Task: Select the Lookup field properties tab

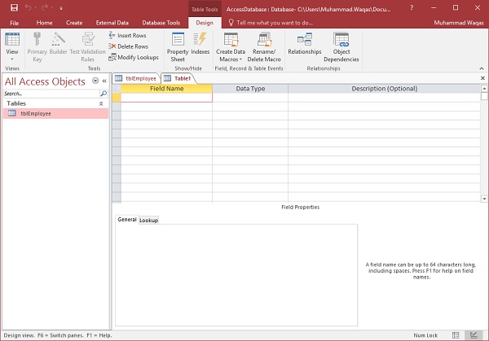Action: [148, 220]
